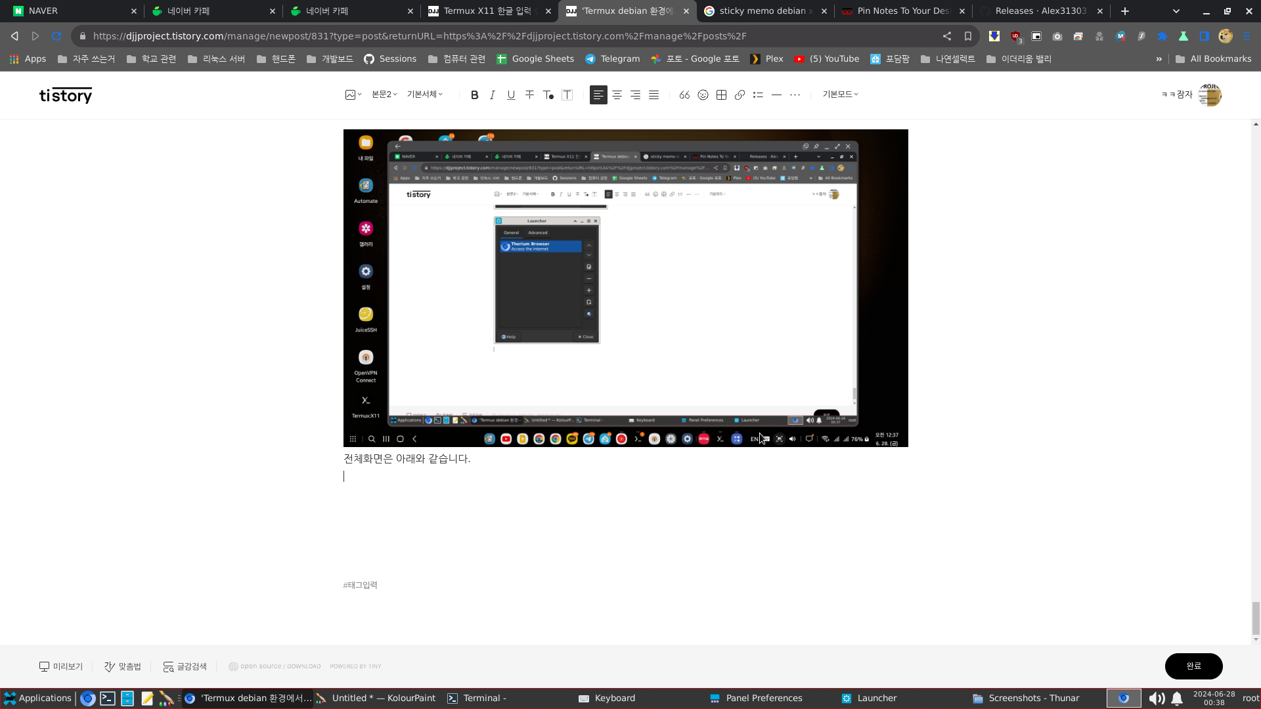Open the emoji picker
The width and height of the screenshot is (1261, 709).
[x=703, y=95]
